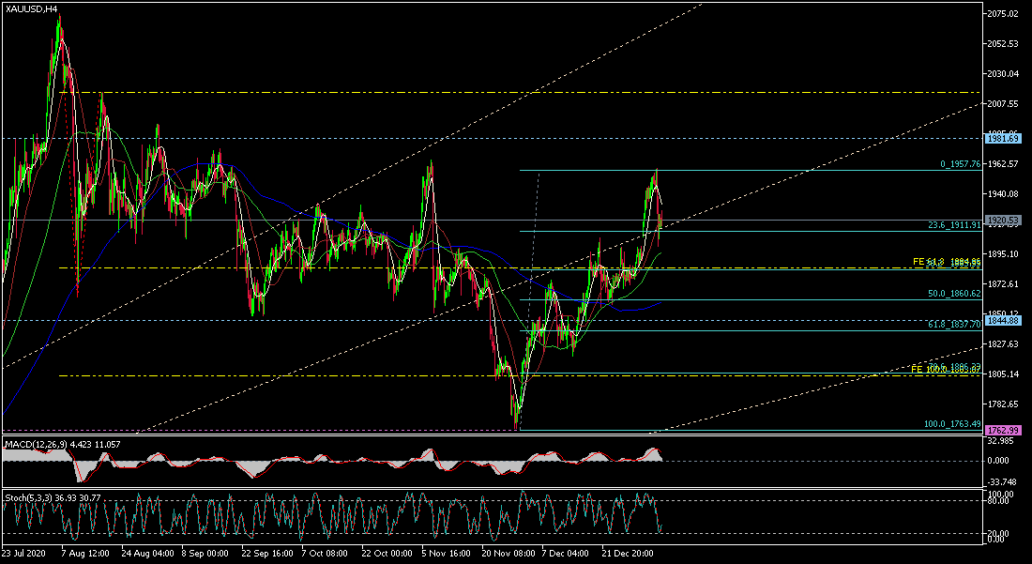
Task: Click the 80.00 level on Stochastic scale
Action: click(x=998, y=501)
